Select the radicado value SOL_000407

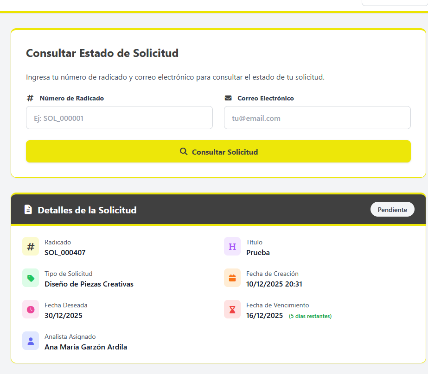[65, 253]
